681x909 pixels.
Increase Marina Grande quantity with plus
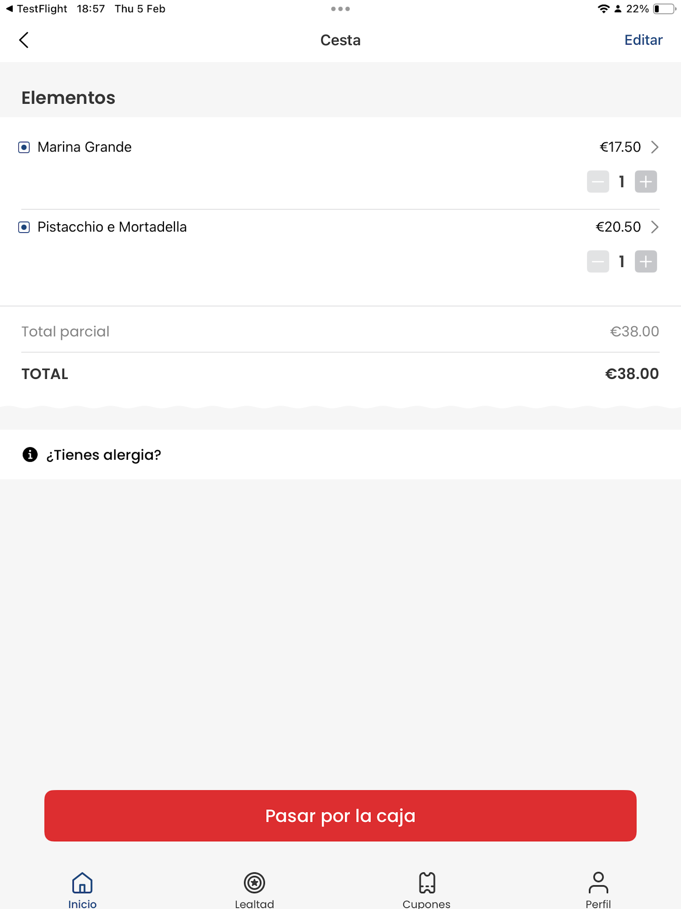pyautogui.click(x=646, y=181)
